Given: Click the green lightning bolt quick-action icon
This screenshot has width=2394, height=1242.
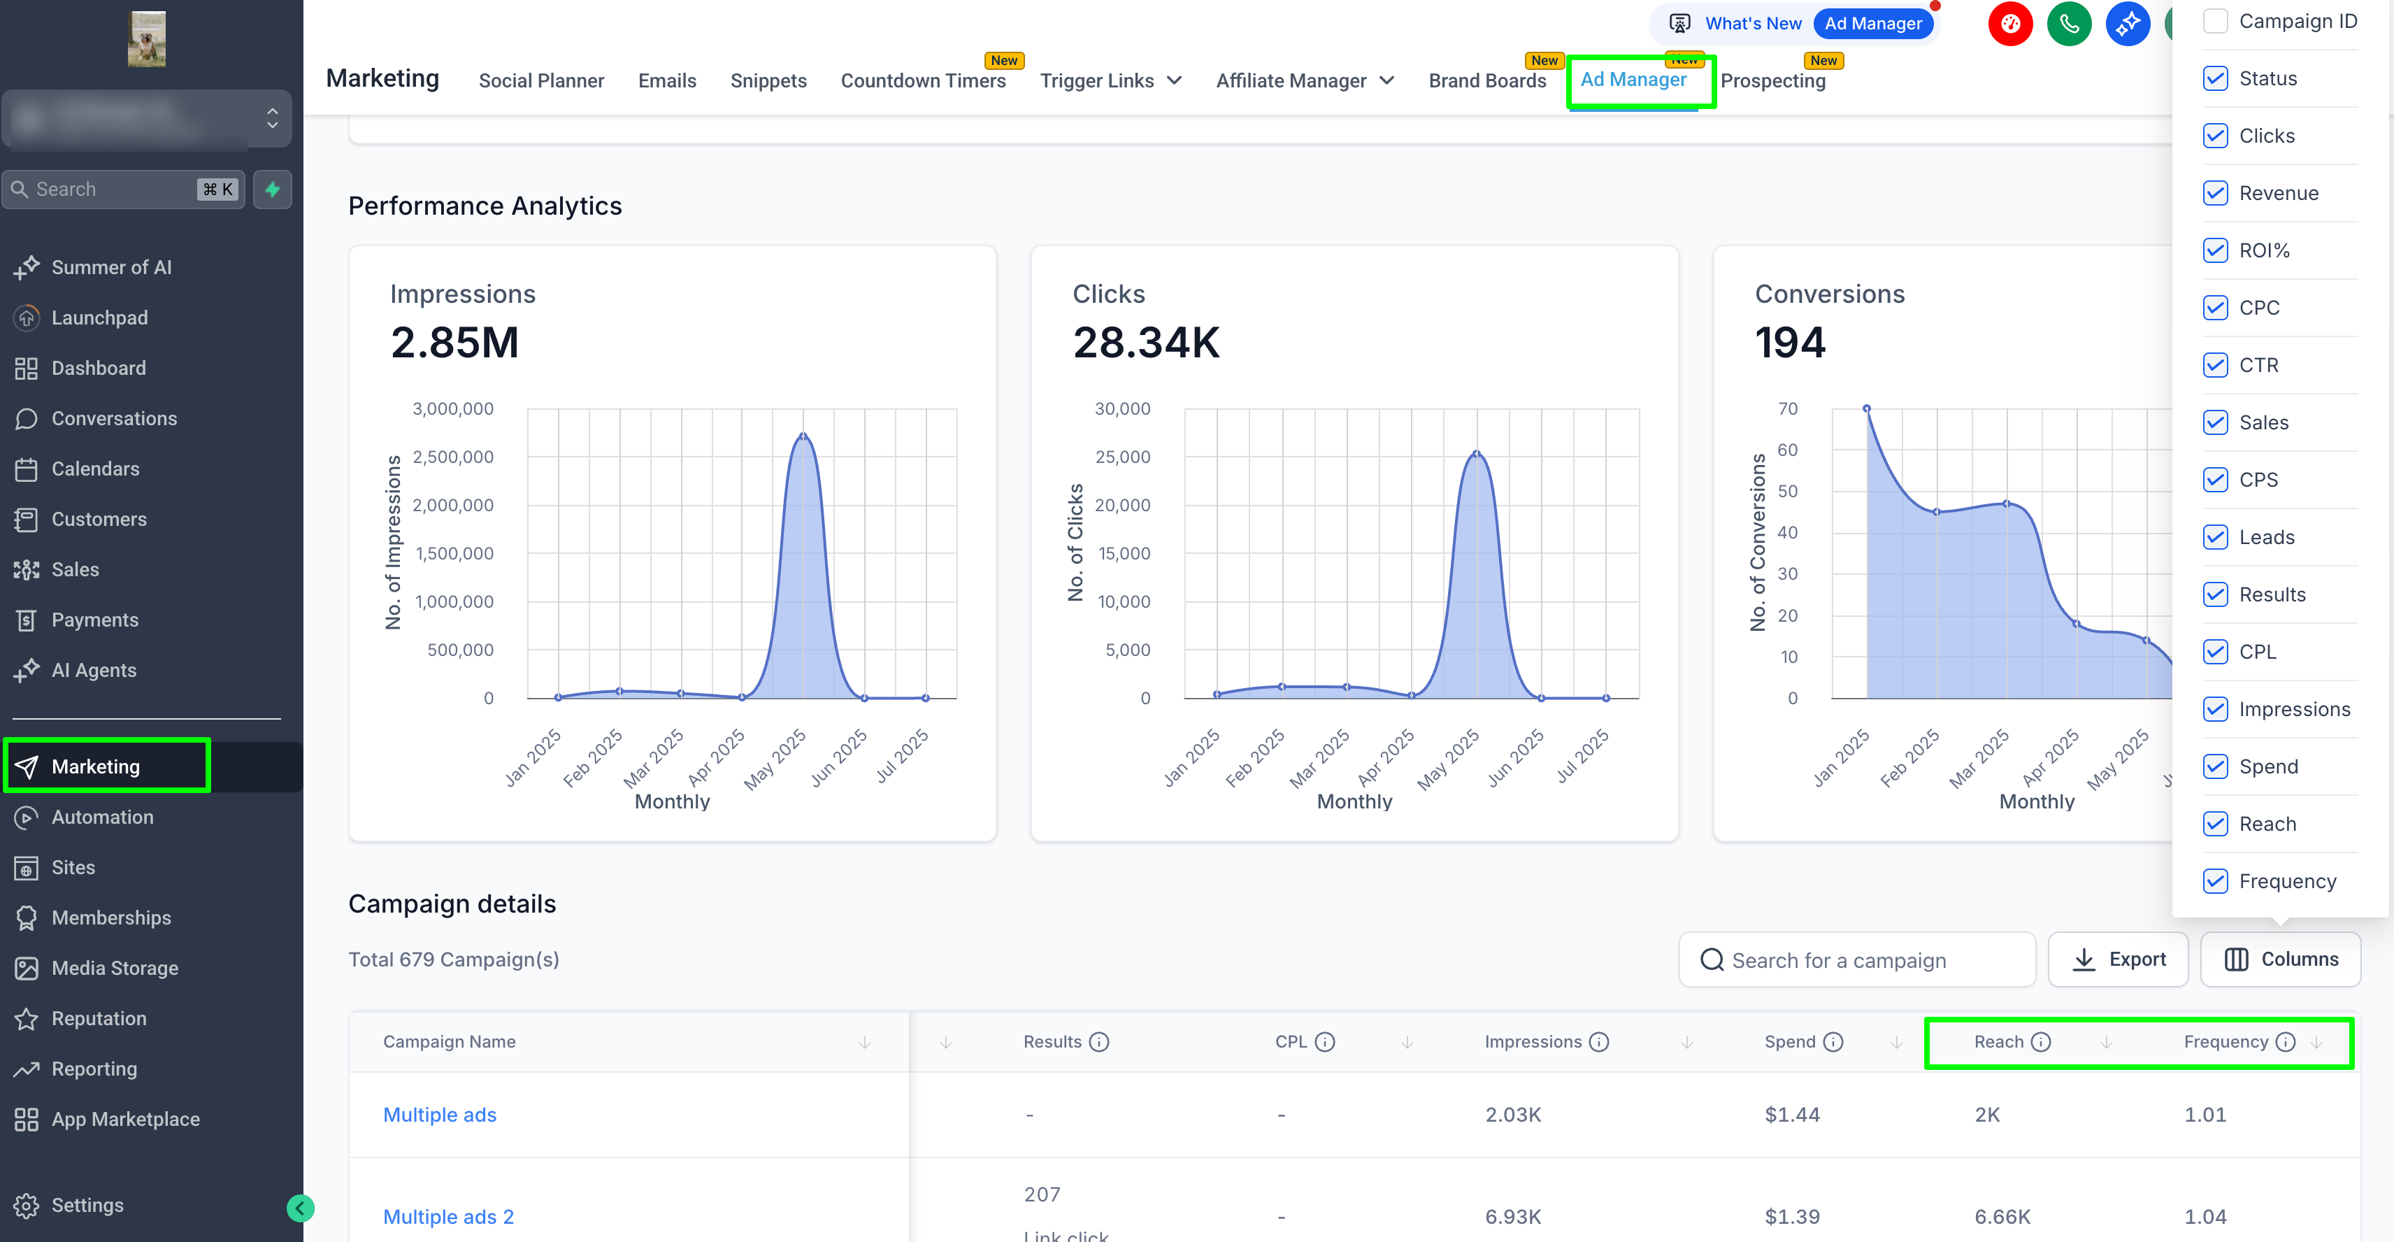Looking at the screenshot, I should 272,189.
